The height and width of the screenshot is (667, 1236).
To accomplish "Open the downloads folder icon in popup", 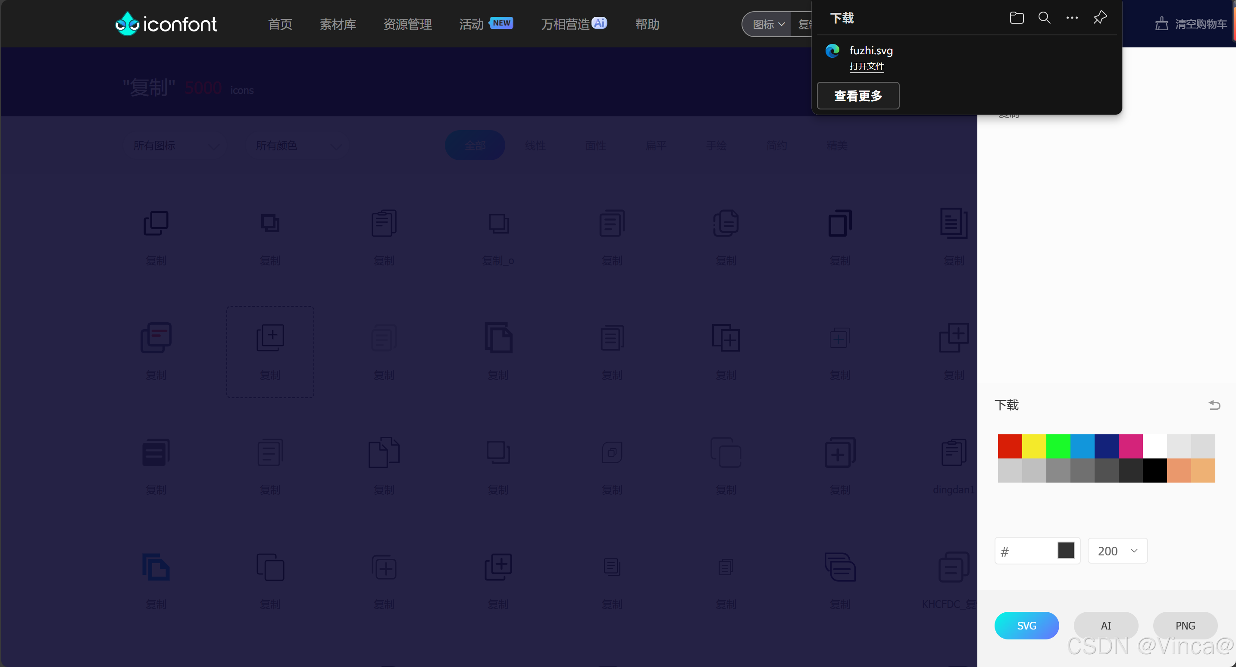I will [1016, 18].
